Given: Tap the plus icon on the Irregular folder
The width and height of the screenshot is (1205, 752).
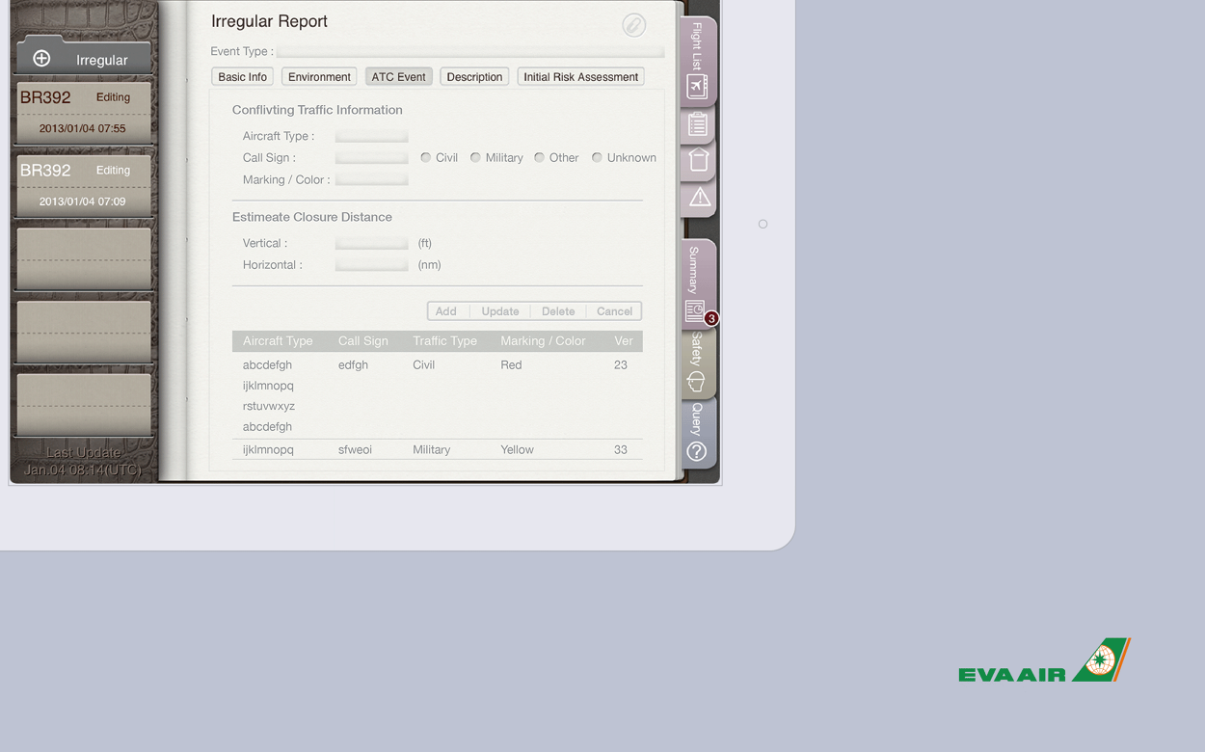Looking at the screenshot, I should [x=41, y=59].
